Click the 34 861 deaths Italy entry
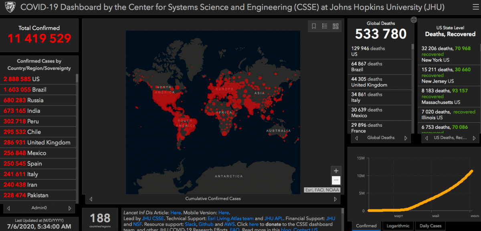The image size is (481, 231). click(380, 97)
